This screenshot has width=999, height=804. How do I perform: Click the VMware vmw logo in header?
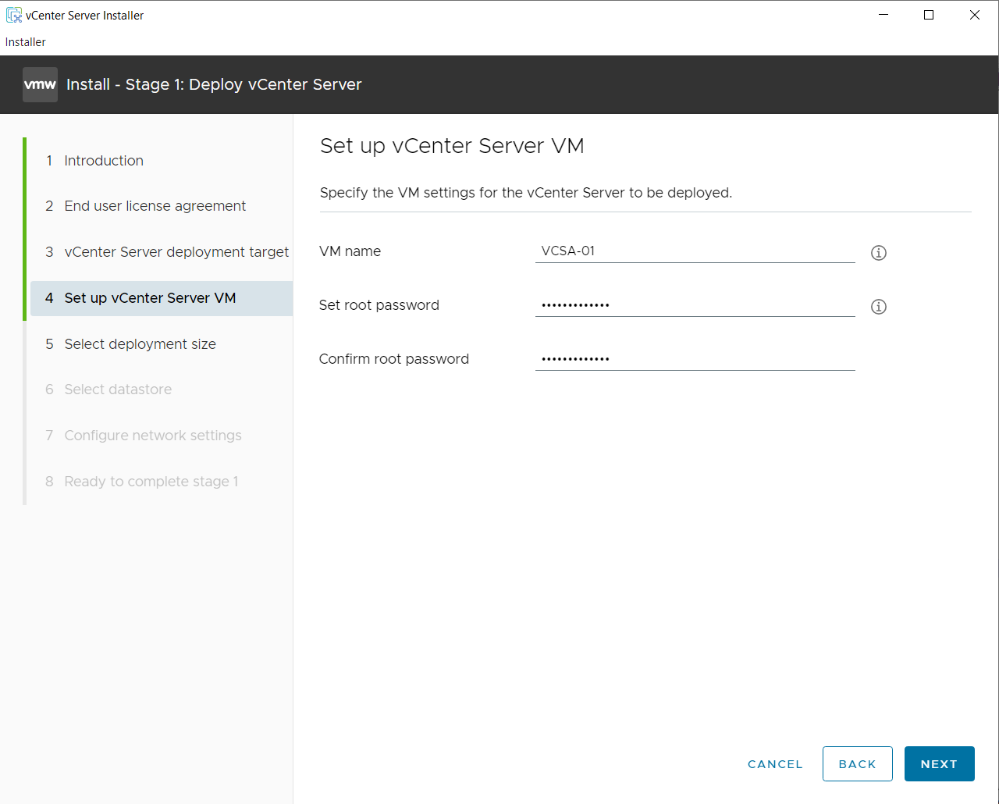coord(40,84)
